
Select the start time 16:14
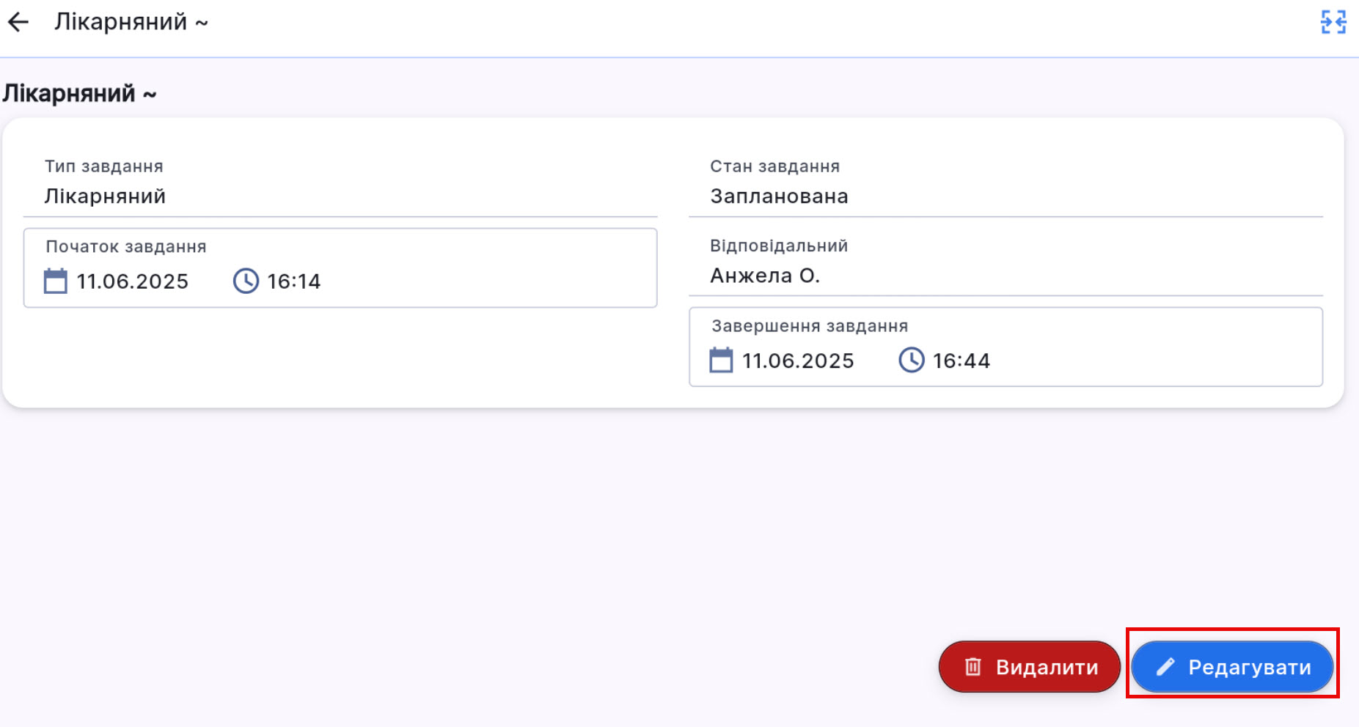(294, 281)
